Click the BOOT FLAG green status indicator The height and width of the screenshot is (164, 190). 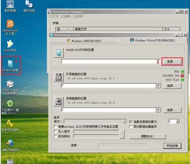(x=182, y=80)
